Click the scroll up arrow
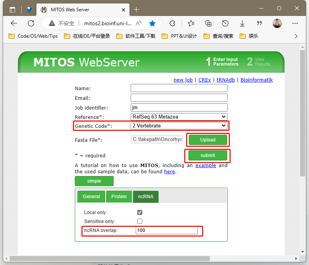Image resolution: width=309 pixels, height=265 pixels. click(302, 47)
